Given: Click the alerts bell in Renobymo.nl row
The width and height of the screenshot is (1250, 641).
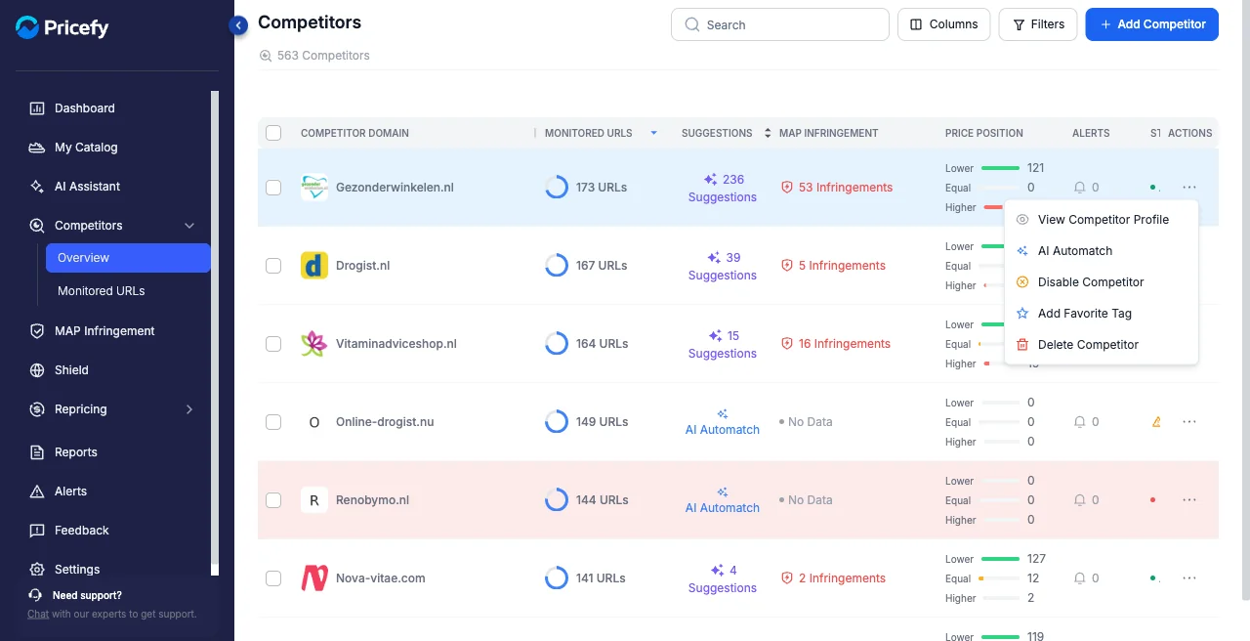Looking at the screenshot, I should click(1079, 500).
